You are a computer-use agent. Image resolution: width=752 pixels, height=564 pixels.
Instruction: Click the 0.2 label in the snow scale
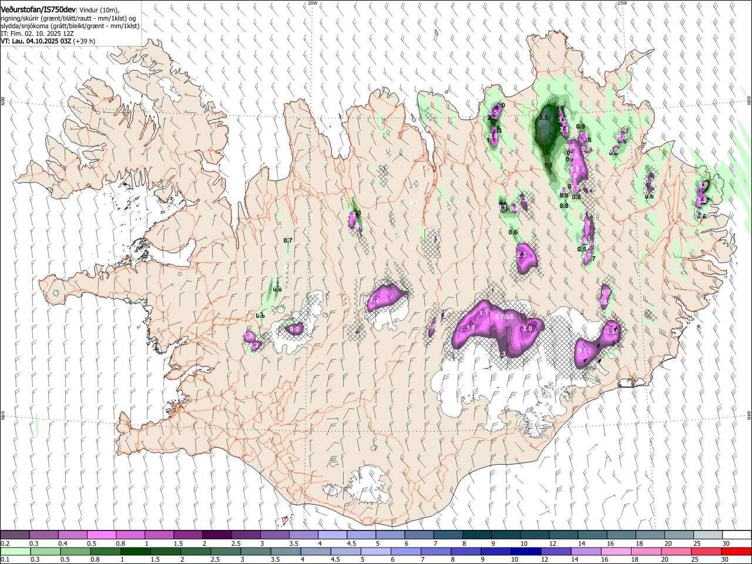tap(5, 543)
